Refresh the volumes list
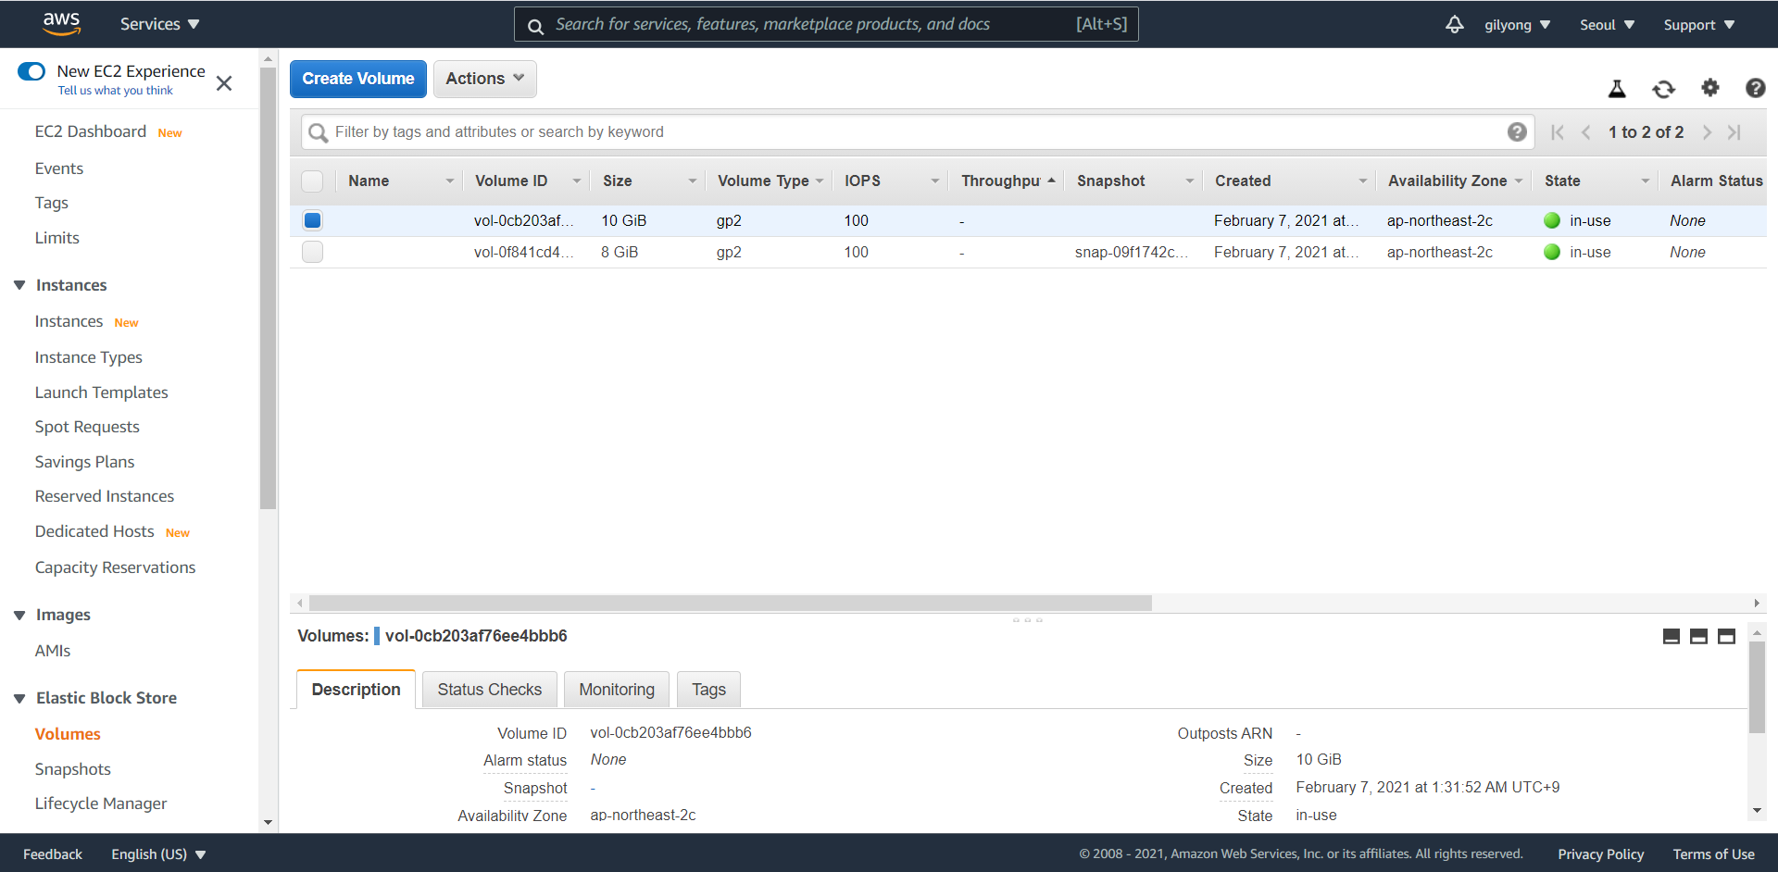The width and height of the screenshot is (1778, 872). (1664, 89)
